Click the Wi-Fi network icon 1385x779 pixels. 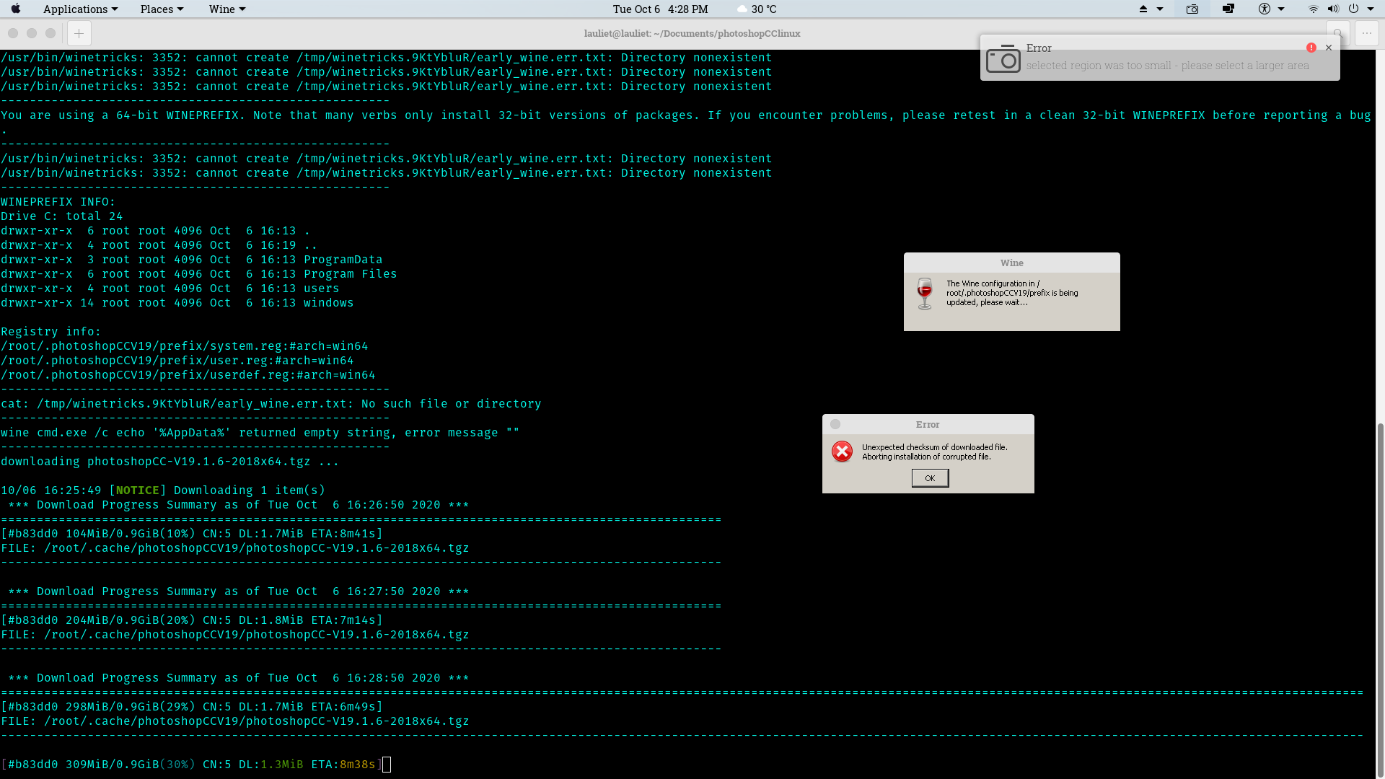1314,9
